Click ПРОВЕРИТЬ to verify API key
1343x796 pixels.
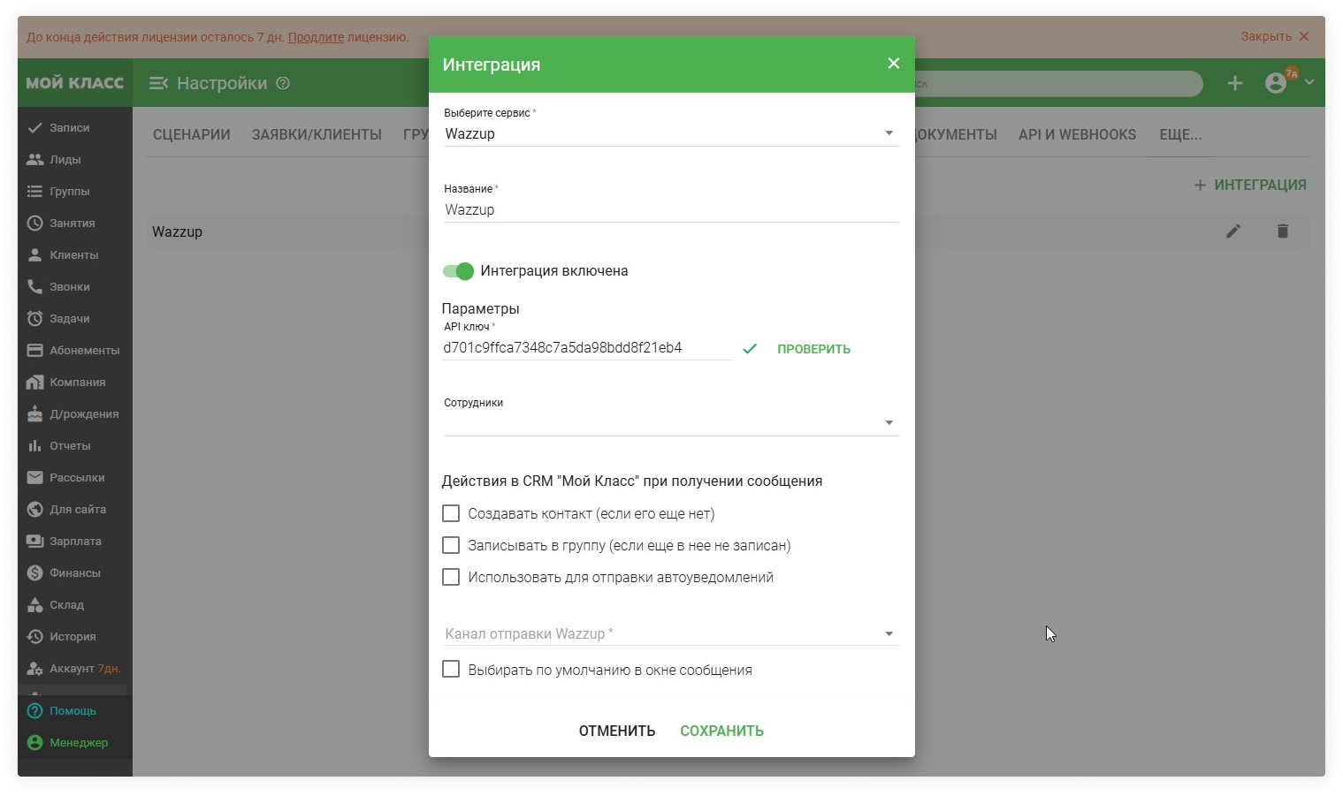(x=813, y=349)
